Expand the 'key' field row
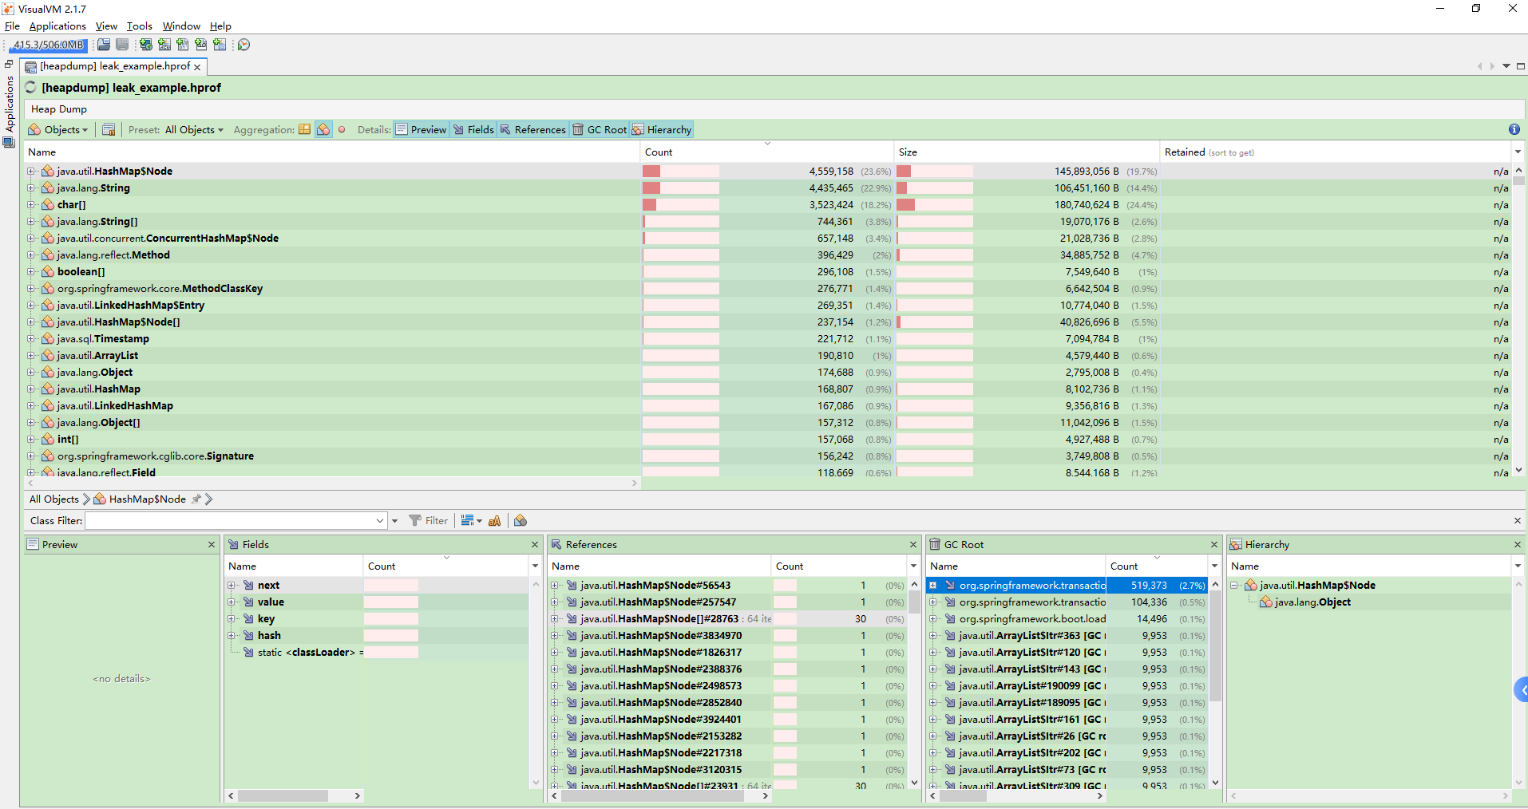Image resolution: width=1528 pixels, height=809 pixels. pyautogui.click(x=232, y=618)
